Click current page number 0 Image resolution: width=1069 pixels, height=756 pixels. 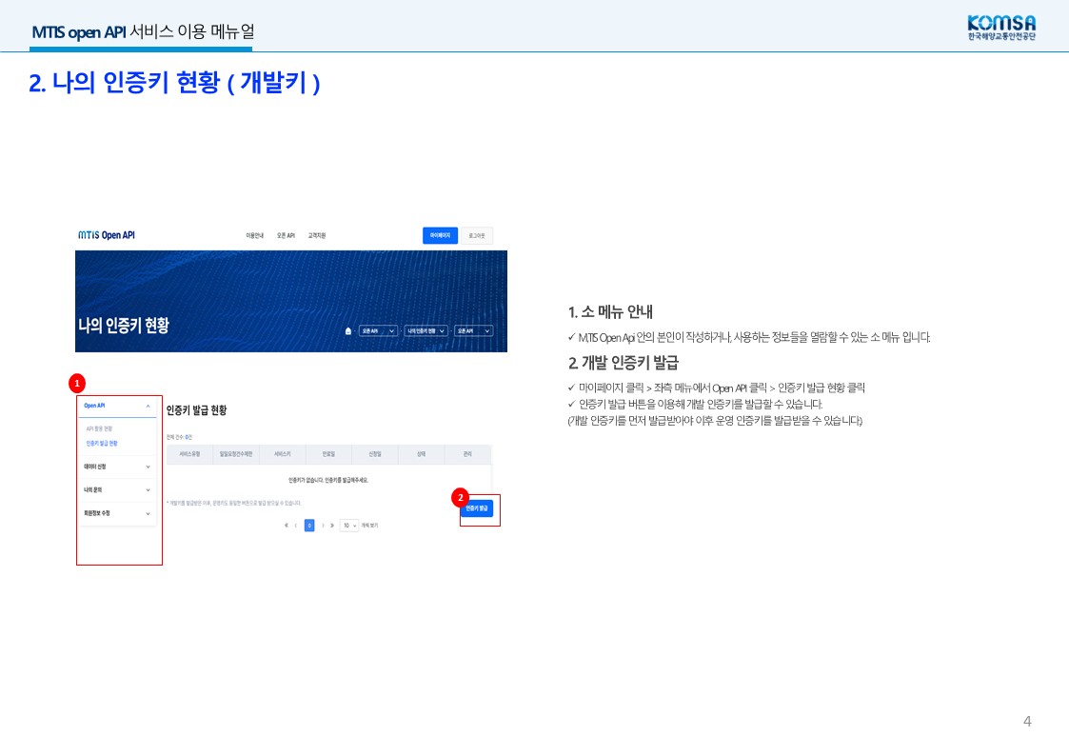click(x=309, y=526)
